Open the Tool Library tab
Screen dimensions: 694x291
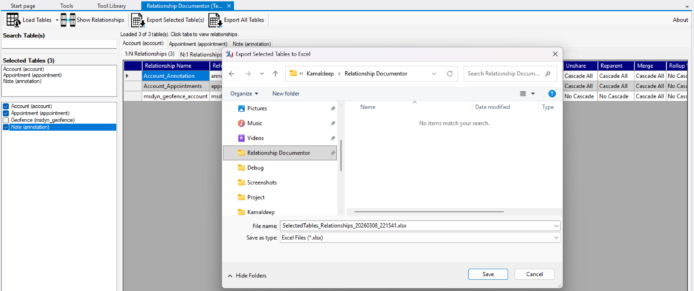(x=110, y=5)
